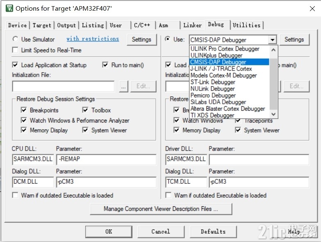Viewport: 321px width, 242px height.
Task: Choose J-LINK / J-TRACE Cortex
Action: click(229, 68)
